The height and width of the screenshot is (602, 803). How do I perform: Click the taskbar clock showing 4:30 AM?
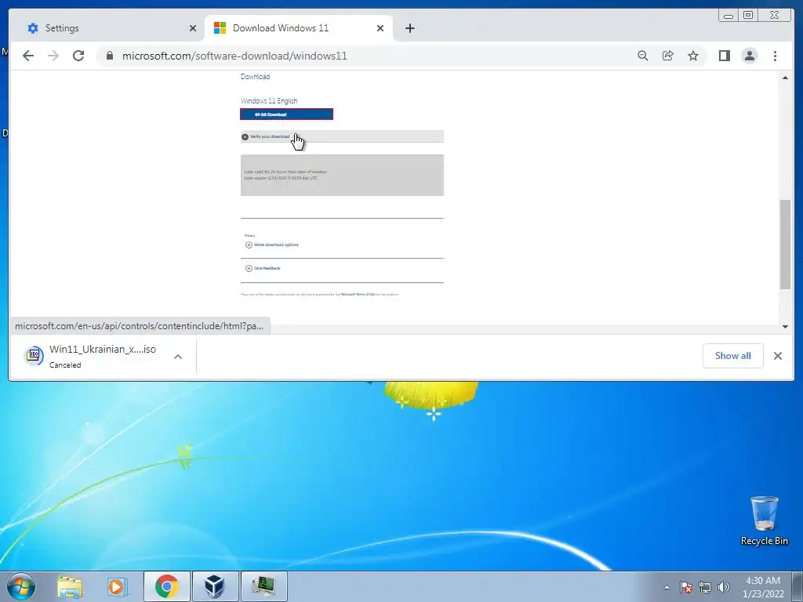tap(763, 587)
